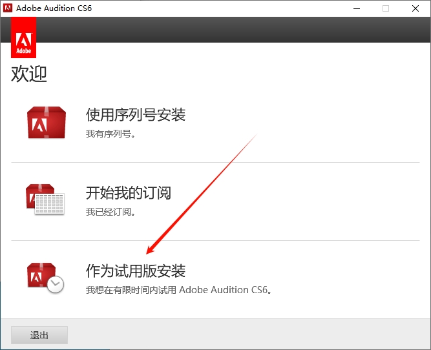
Task: Click the 欢迎 heading
Action: (x=29, y=74)
